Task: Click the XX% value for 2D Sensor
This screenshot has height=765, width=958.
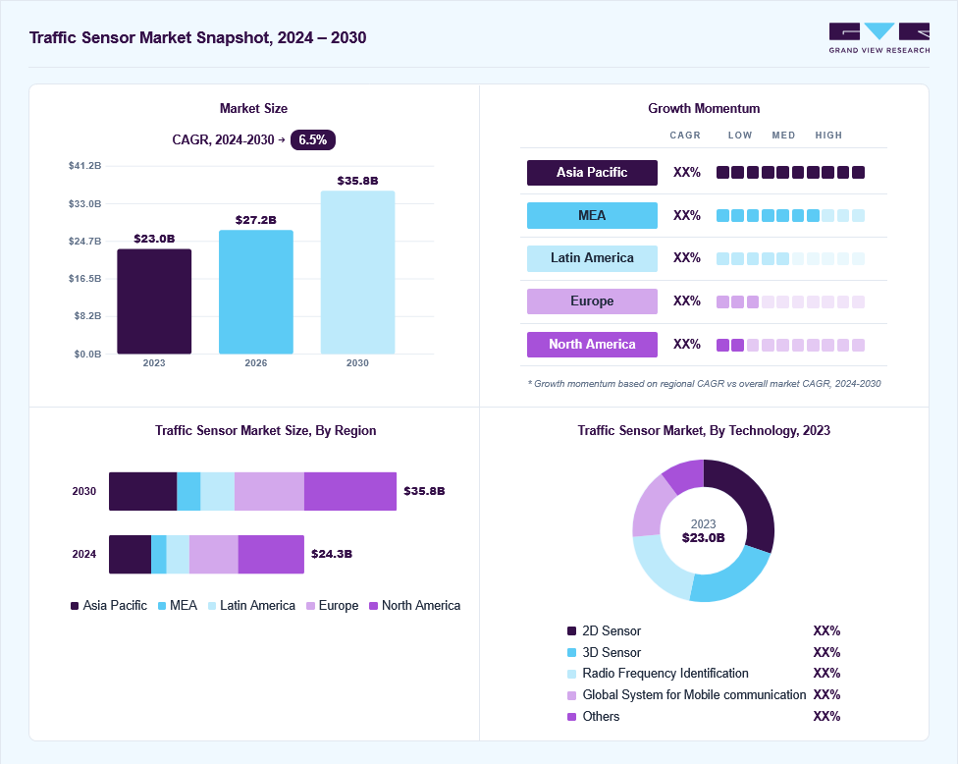Action: pyautogui.click(x=826, y=631)
